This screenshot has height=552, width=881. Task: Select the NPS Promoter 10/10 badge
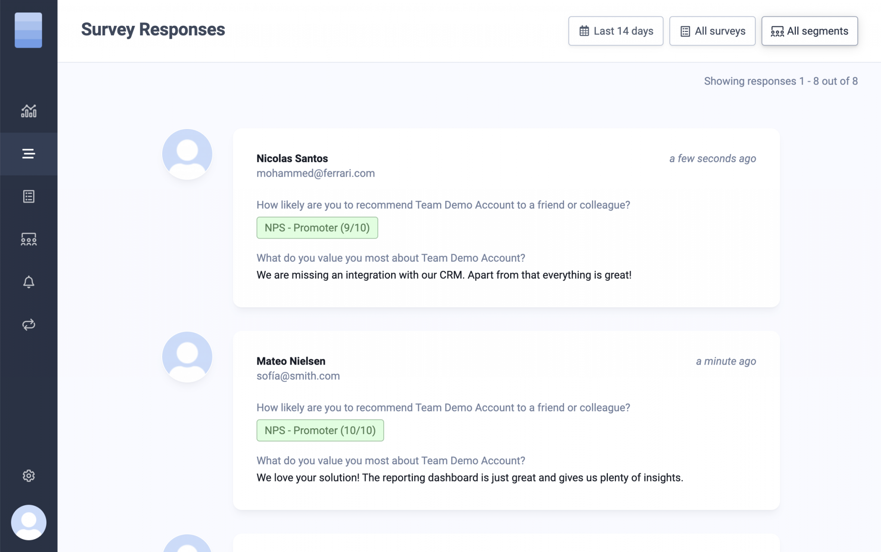point(320,430)
